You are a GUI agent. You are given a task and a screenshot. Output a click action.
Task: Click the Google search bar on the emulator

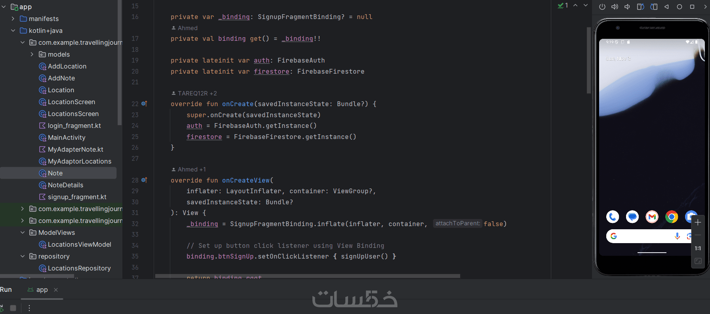pyautogui.click(x=643, y=236)
